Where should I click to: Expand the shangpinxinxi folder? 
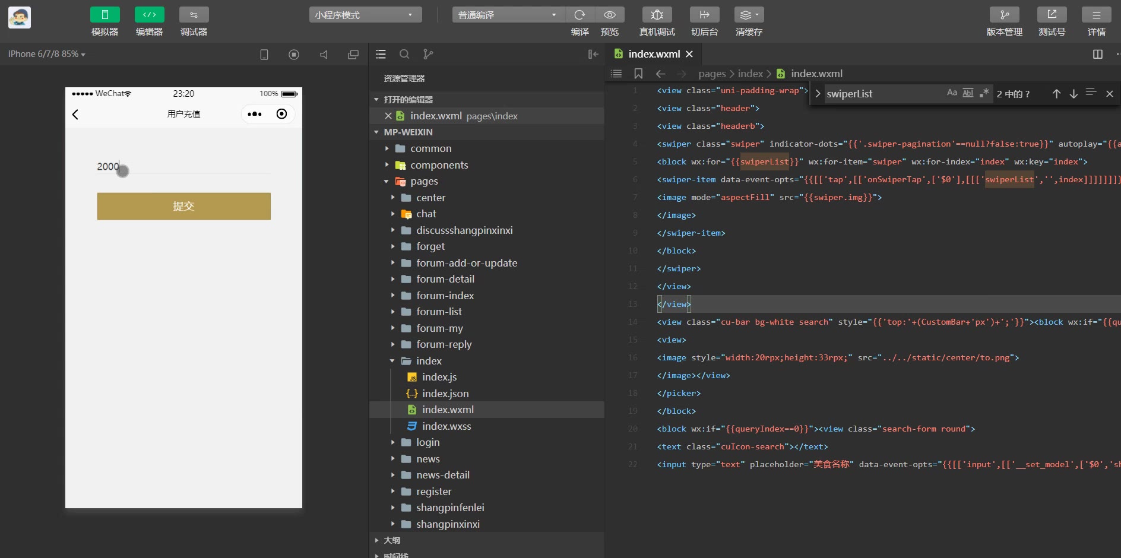click(487, 524)
